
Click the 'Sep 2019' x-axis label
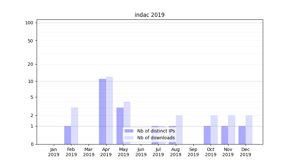[x=193, y=152]
